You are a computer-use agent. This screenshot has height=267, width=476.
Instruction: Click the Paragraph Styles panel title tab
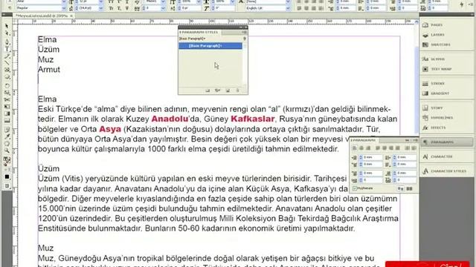tap(199, 32)
